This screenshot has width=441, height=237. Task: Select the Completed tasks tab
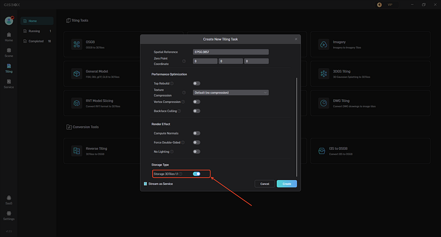click(37, 41)
